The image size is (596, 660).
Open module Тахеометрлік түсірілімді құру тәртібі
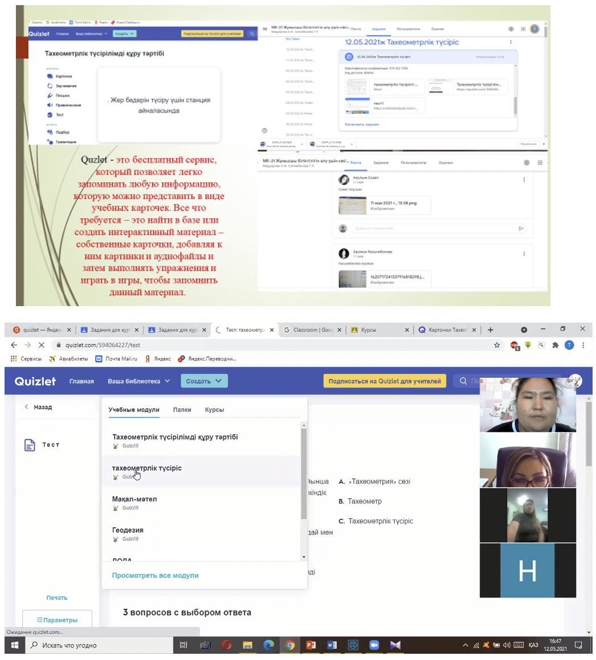[x=201, y=440]
